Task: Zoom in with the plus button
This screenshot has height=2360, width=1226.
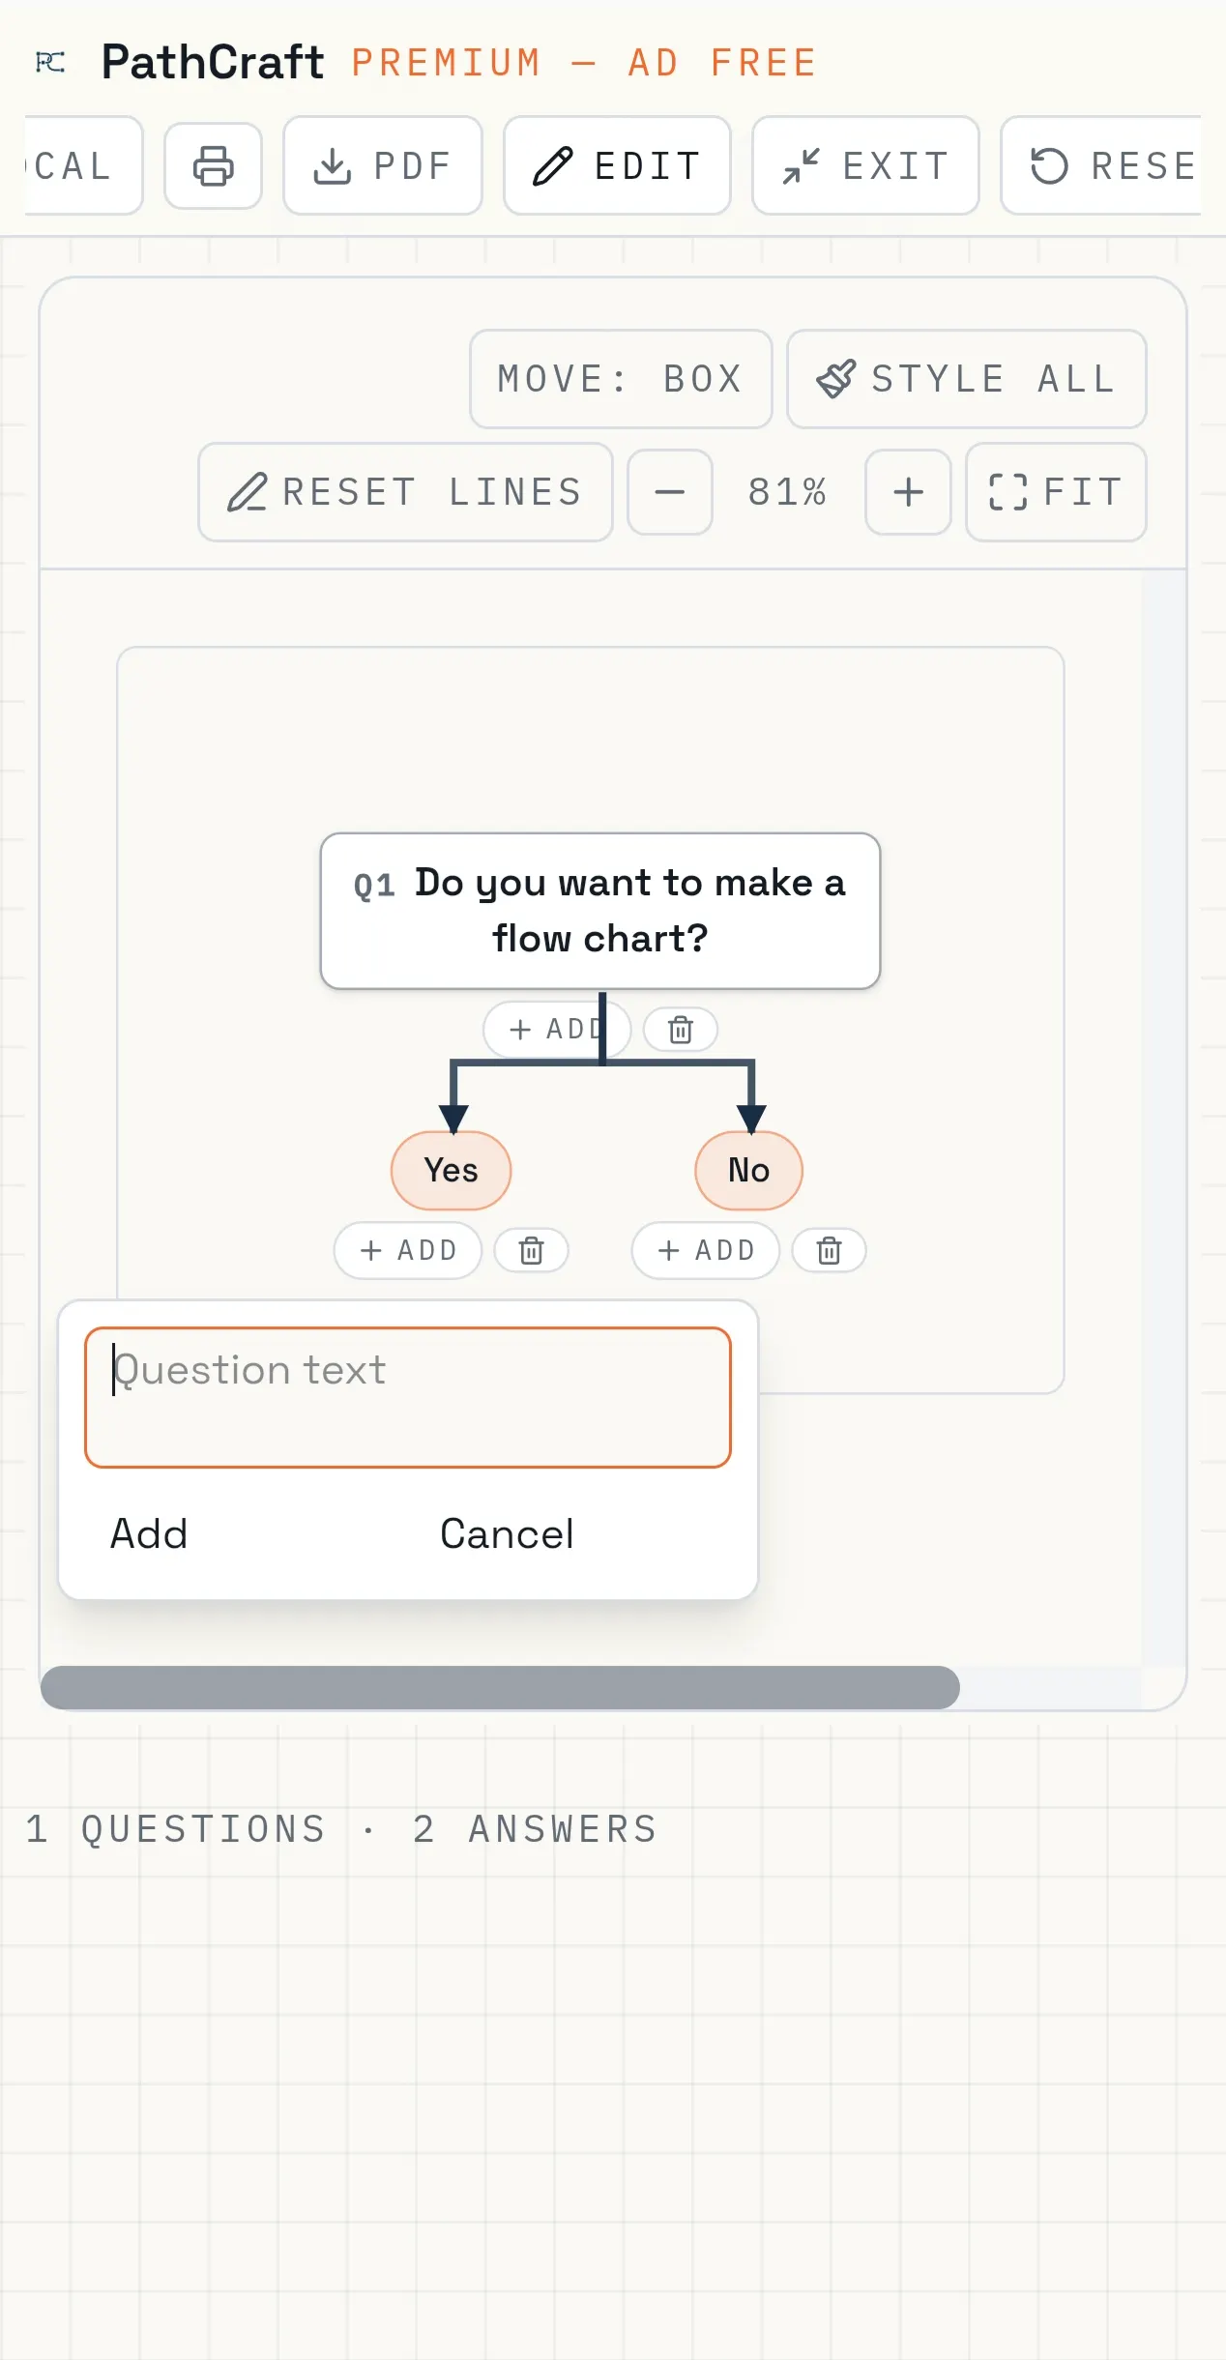Action: [x=908, y=492]
